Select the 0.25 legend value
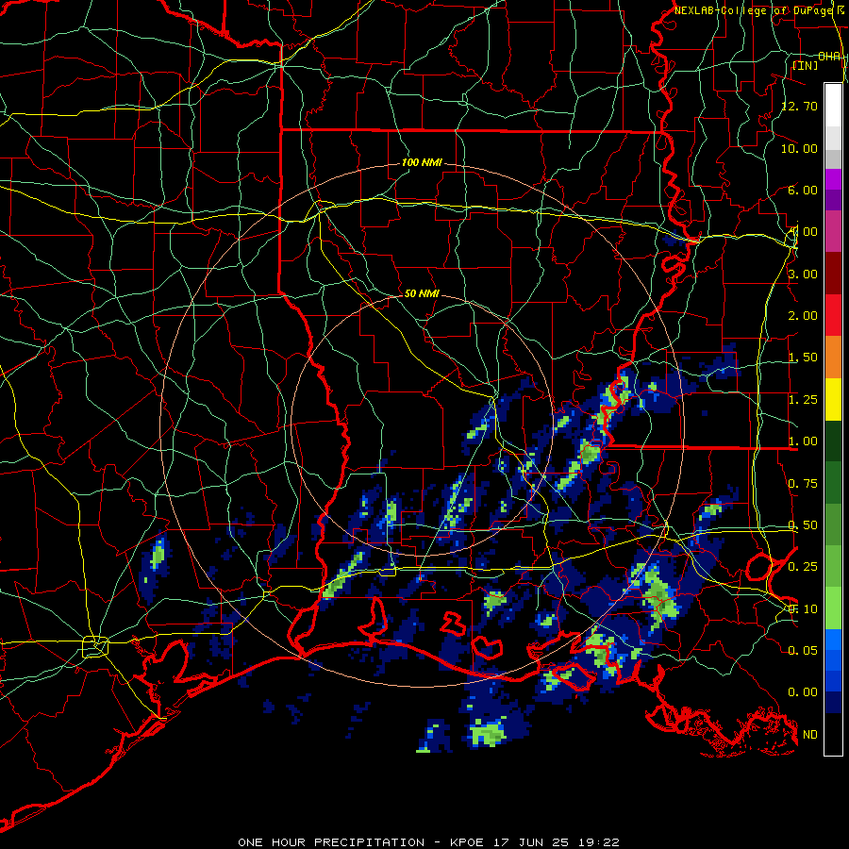Viewport: 849px width, 849px height. 803,567
